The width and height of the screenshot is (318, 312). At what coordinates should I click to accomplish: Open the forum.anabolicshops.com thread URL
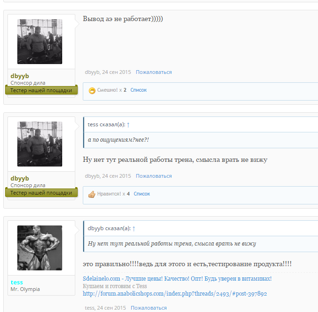pos(174,294)
